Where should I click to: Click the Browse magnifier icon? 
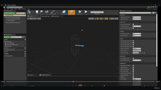(x=41, y=12)
